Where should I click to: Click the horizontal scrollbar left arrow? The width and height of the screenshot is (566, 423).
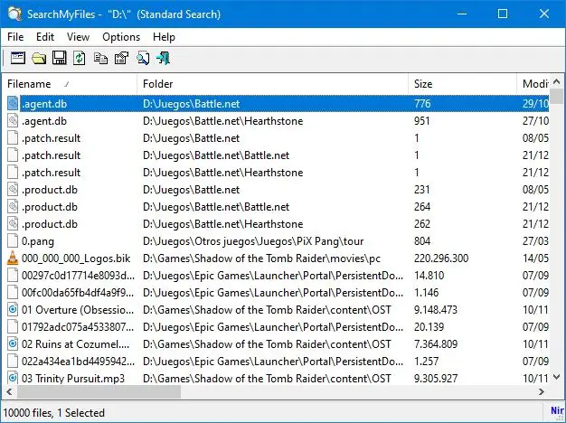point(9,391)
